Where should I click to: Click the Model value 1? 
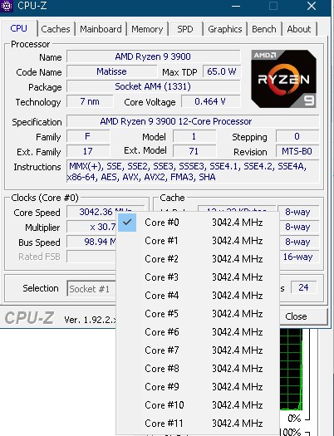(194, 136)
